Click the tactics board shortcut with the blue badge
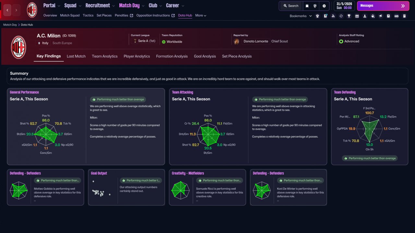This screenshot has height=233, width=415. (x=326, y=16)
